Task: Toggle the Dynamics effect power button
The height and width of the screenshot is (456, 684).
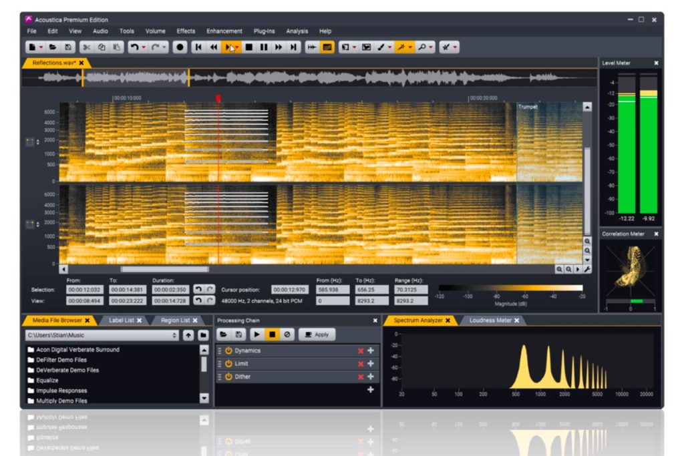Action: 228,351
